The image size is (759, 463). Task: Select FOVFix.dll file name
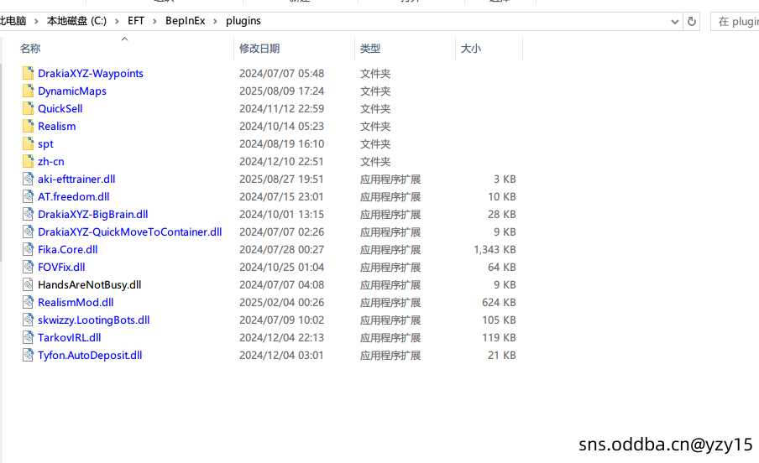61,267
